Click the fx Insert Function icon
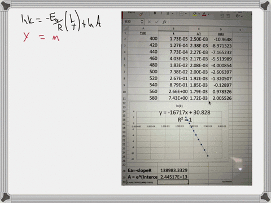 tap(164, 22)
